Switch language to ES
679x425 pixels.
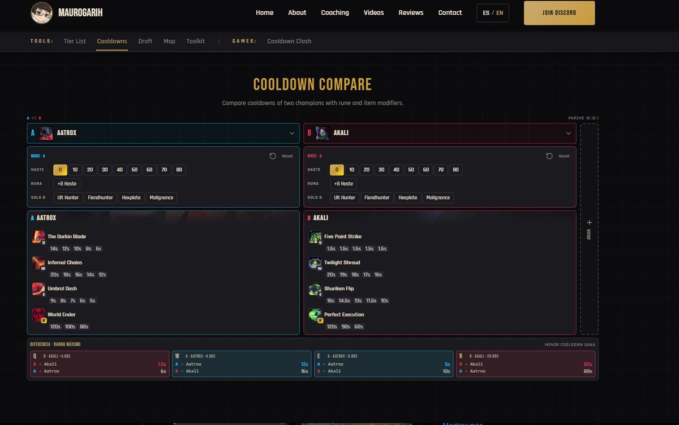pos(487,13)
